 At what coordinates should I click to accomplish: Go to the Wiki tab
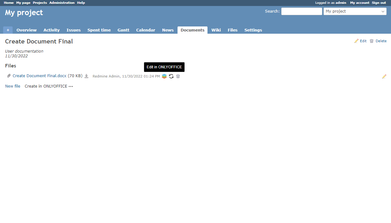pos(216,30)
